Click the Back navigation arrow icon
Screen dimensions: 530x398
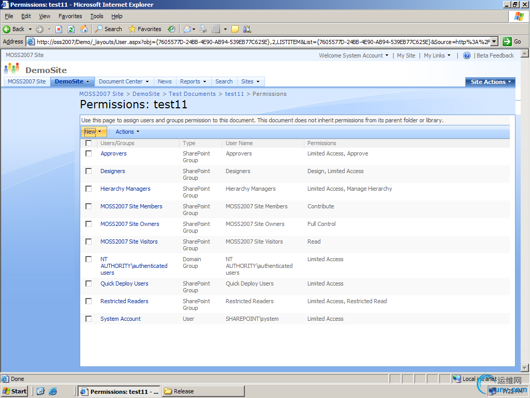(6, 29)
